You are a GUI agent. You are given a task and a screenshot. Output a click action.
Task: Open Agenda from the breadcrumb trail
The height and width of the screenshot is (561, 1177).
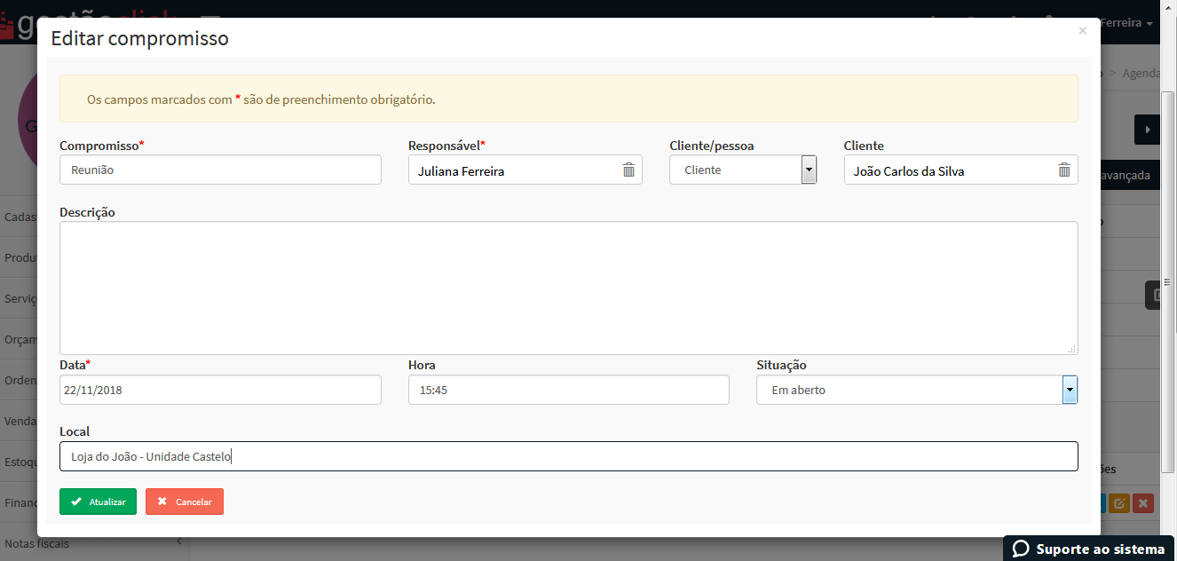tap(1141, 73)
